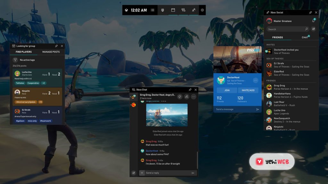
Task: Pin the Xbox Social widget
Action: tap(310, 12)
